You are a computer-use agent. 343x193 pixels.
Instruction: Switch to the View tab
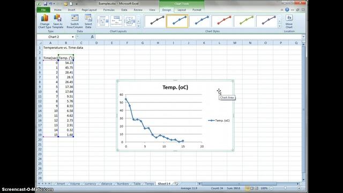(152, 10)
